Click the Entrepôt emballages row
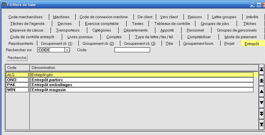Viewport: 265px width, 135px height. tap(142, 85)
